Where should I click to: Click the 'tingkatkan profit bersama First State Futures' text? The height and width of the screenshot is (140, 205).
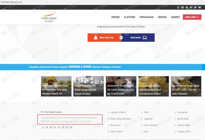[121, 27]
